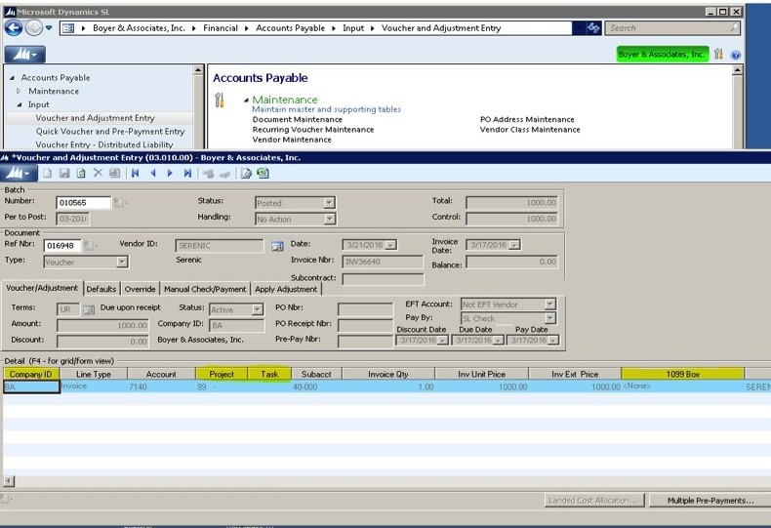This screenshot has height=528, width=771.
Task: Open the document Date dropdown
Action: 391,245
